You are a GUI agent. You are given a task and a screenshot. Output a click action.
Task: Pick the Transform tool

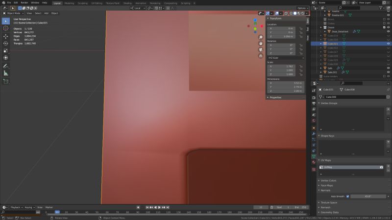pyautogui.click(x=6, y=58)
